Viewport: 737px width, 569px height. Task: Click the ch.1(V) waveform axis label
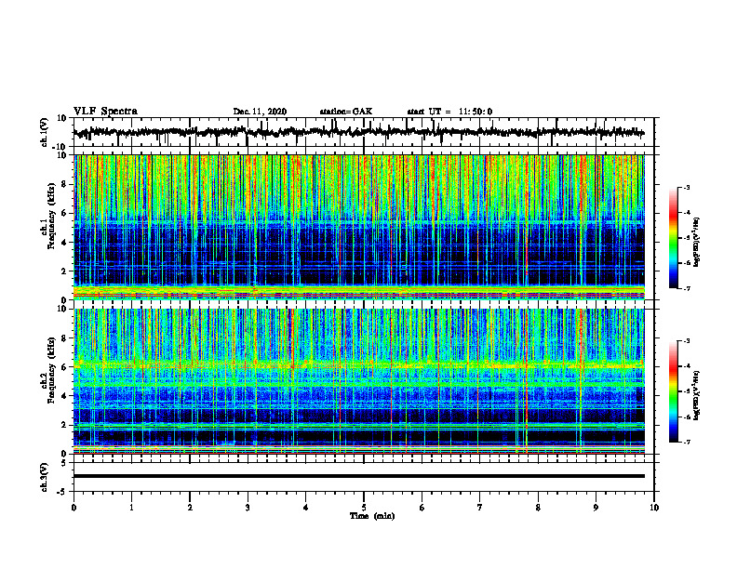click(44, 132)
